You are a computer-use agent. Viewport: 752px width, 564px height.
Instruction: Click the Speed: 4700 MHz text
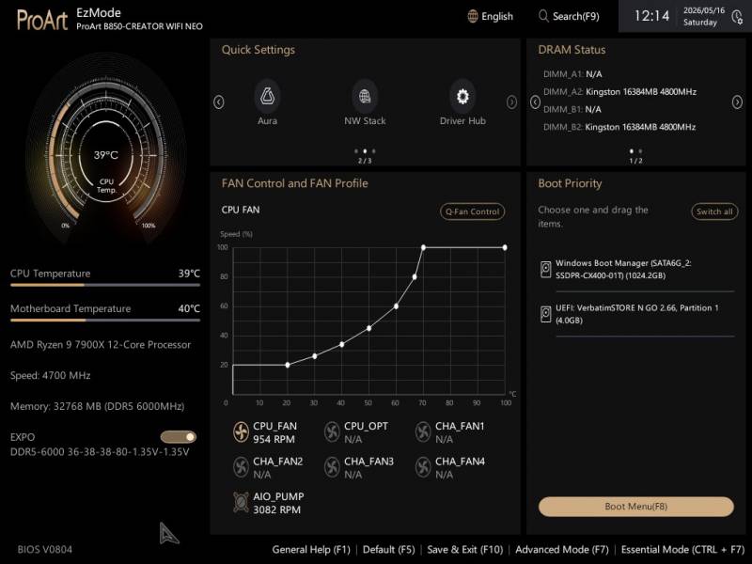[x=51, y=375]
